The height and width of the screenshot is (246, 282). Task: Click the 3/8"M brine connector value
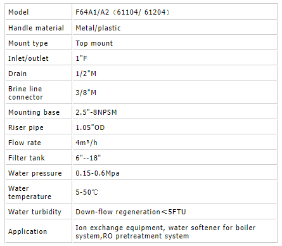pyautogui.click(x=86, y=93)
